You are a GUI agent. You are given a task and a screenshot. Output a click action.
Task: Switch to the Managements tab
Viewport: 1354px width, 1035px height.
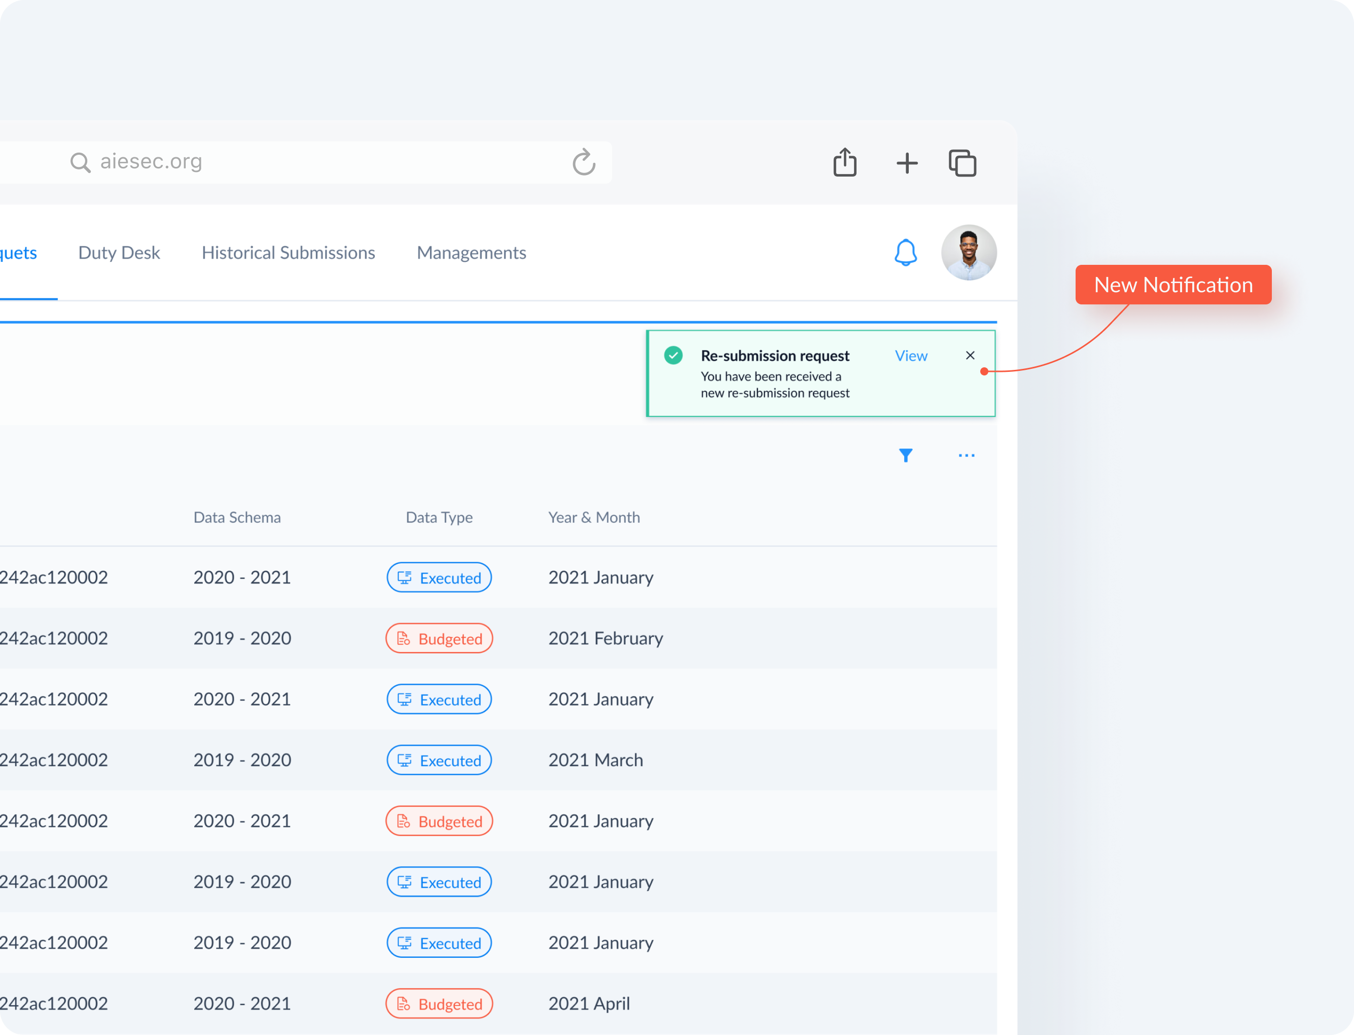pyautogui.click(x=471, y=253)
